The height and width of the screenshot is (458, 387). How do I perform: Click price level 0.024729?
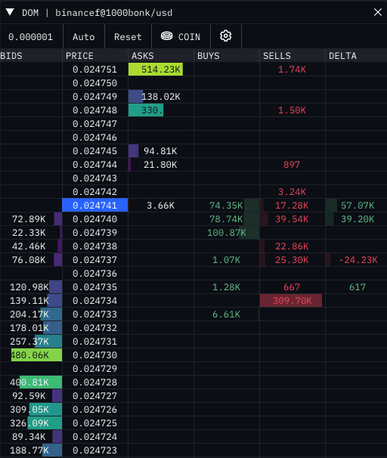pyautogui.click(x=95, y=369)
